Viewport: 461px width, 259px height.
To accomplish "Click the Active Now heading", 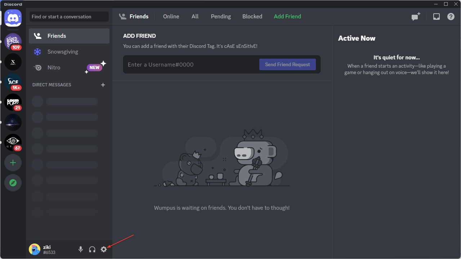I will point(357,38).
